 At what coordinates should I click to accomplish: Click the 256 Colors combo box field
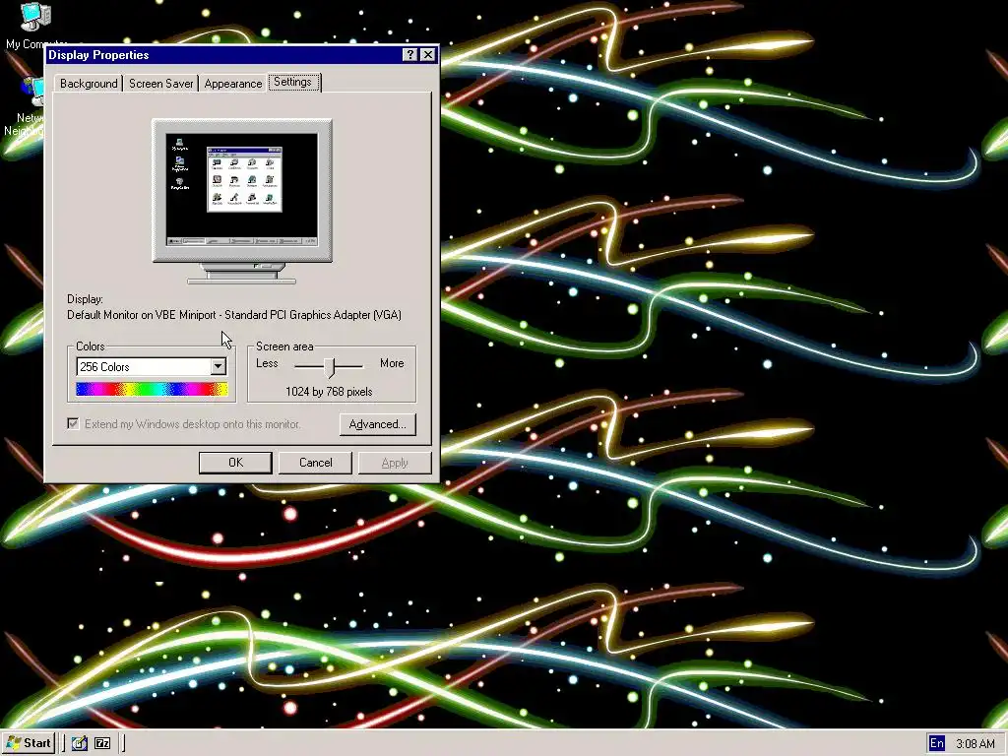pyautogui.click(x=151, y=366)
